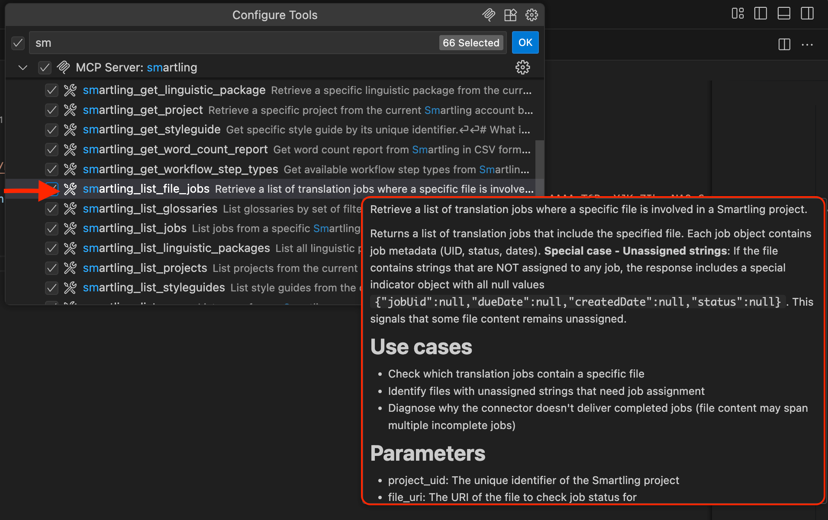Toggle the secondary side bar icon top right
The height and width of the screenshot is (520, 828).
coord(807,13)
